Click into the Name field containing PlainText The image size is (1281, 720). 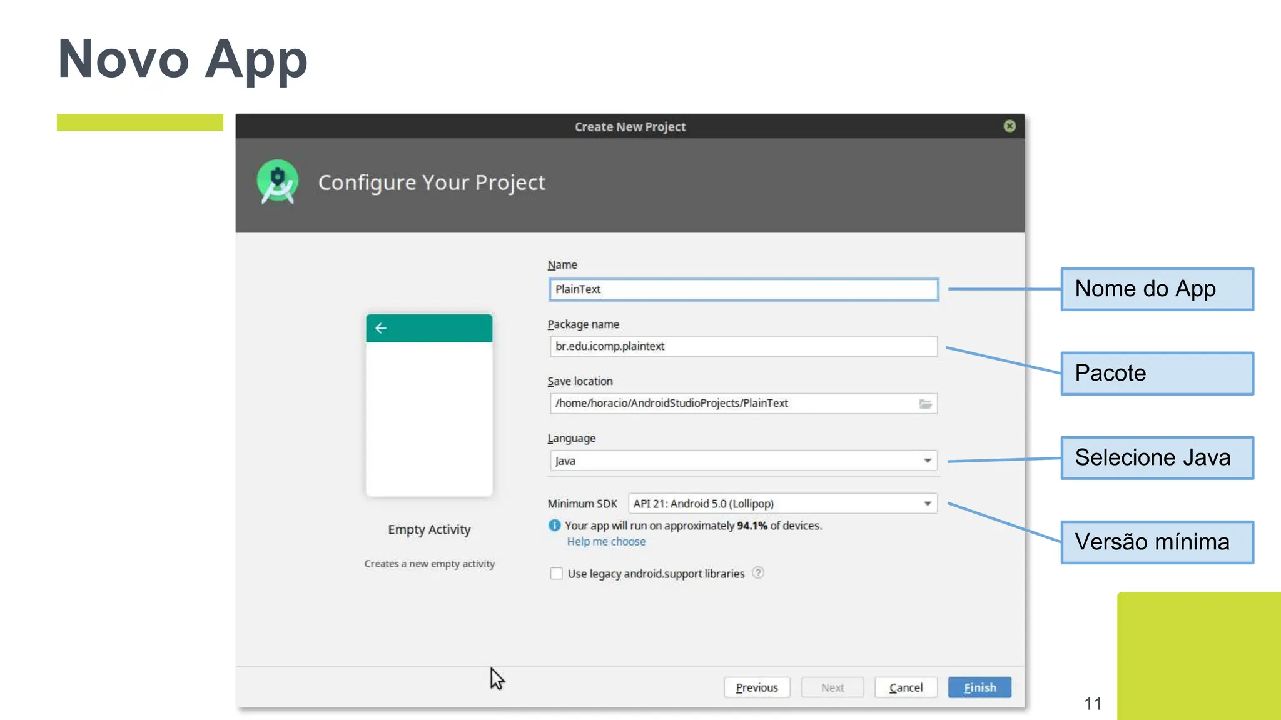pos(743,289)
